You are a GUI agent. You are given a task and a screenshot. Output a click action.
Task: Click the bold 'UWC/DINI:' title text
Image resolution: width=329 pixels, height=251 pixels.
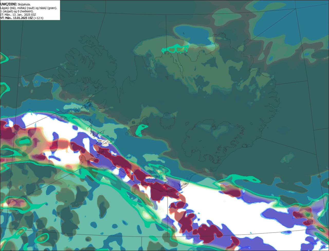pos(8,4)
